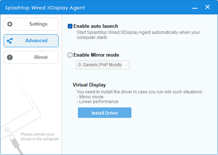This screenshot has height=155, width=218.
Task: Tick the Enable Mirror mode checkbox
Action: tap(70, 55)
